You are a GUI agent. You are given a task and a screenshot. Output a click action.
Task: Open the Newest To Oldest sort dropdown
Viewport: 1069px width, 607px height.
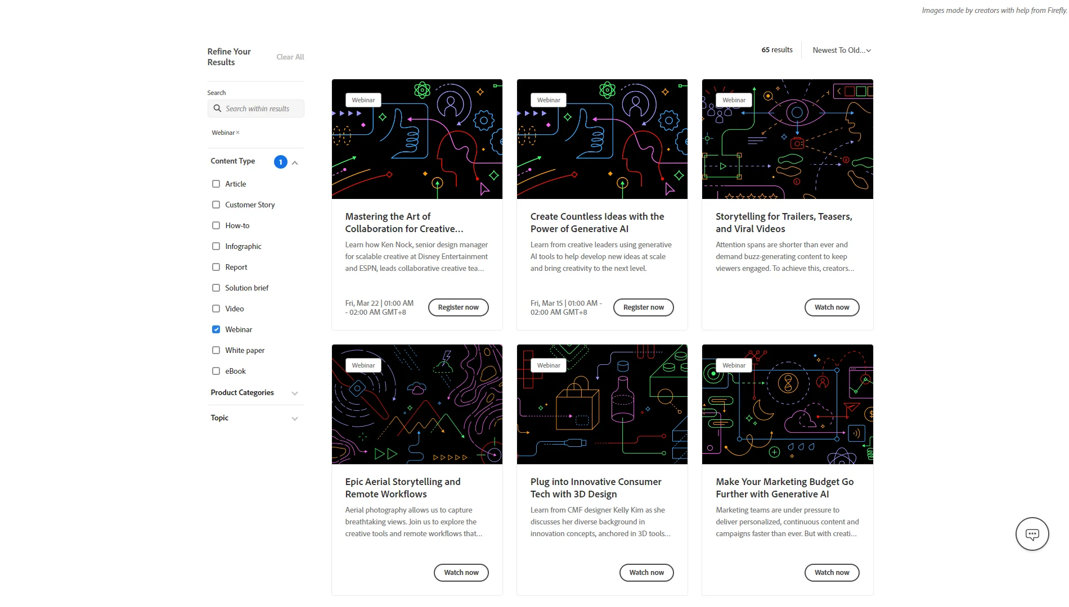(x=841, y=50)
